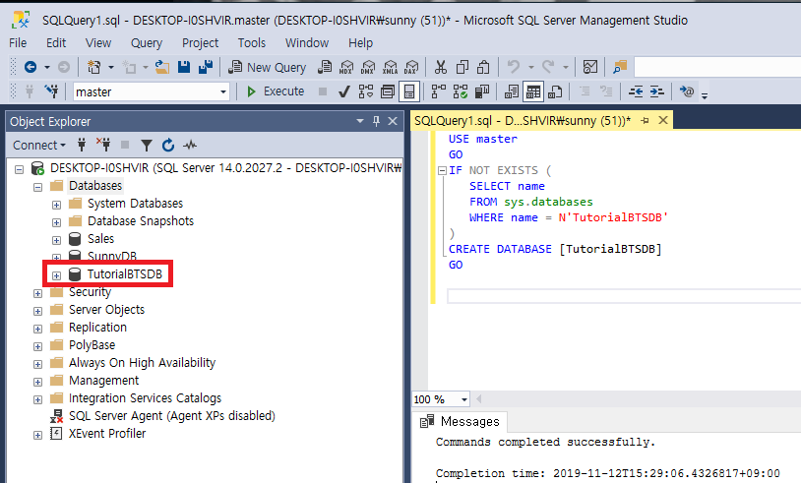Parse the query with the checkmark icon
Viewport: 801px width, 483px height.
click(x=344, y=91)
